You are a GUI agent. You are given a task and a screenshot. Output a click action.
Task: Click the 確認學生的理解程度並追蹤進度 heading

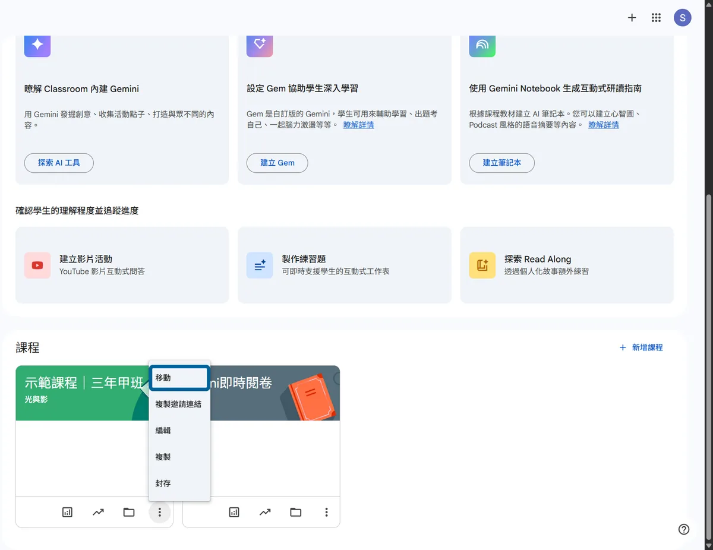[x=77, y=210]
